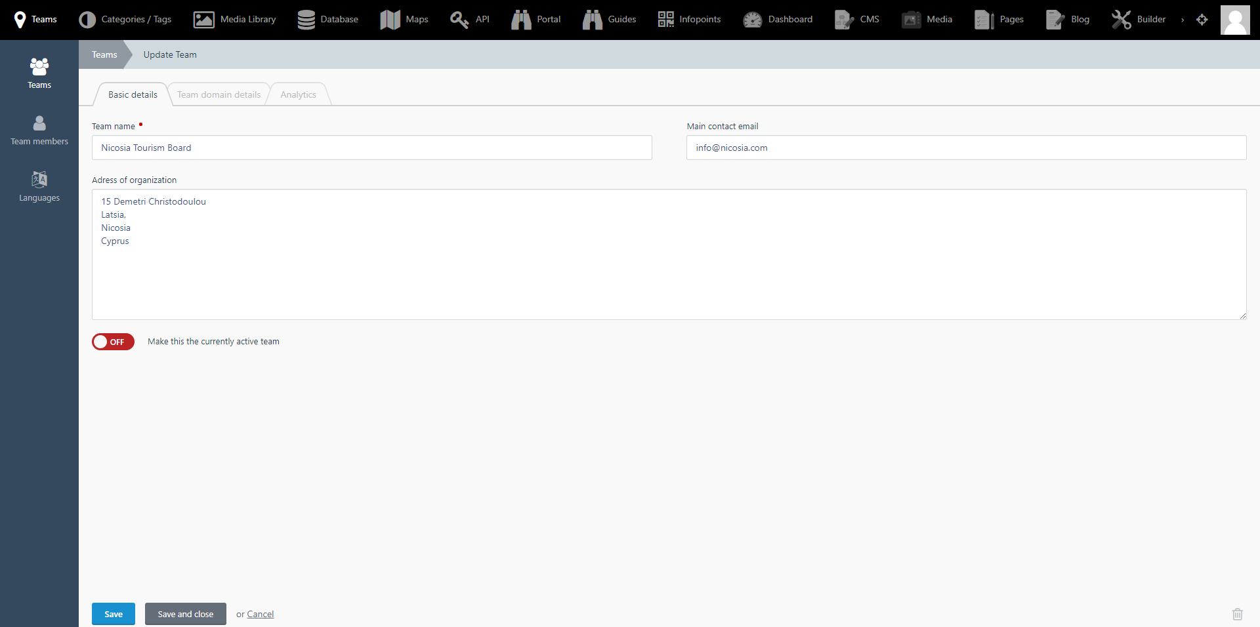Switch to the Basic details tab
This screenshot has height=627, width=1260.
pyautogui.click(x=133, y=94)
